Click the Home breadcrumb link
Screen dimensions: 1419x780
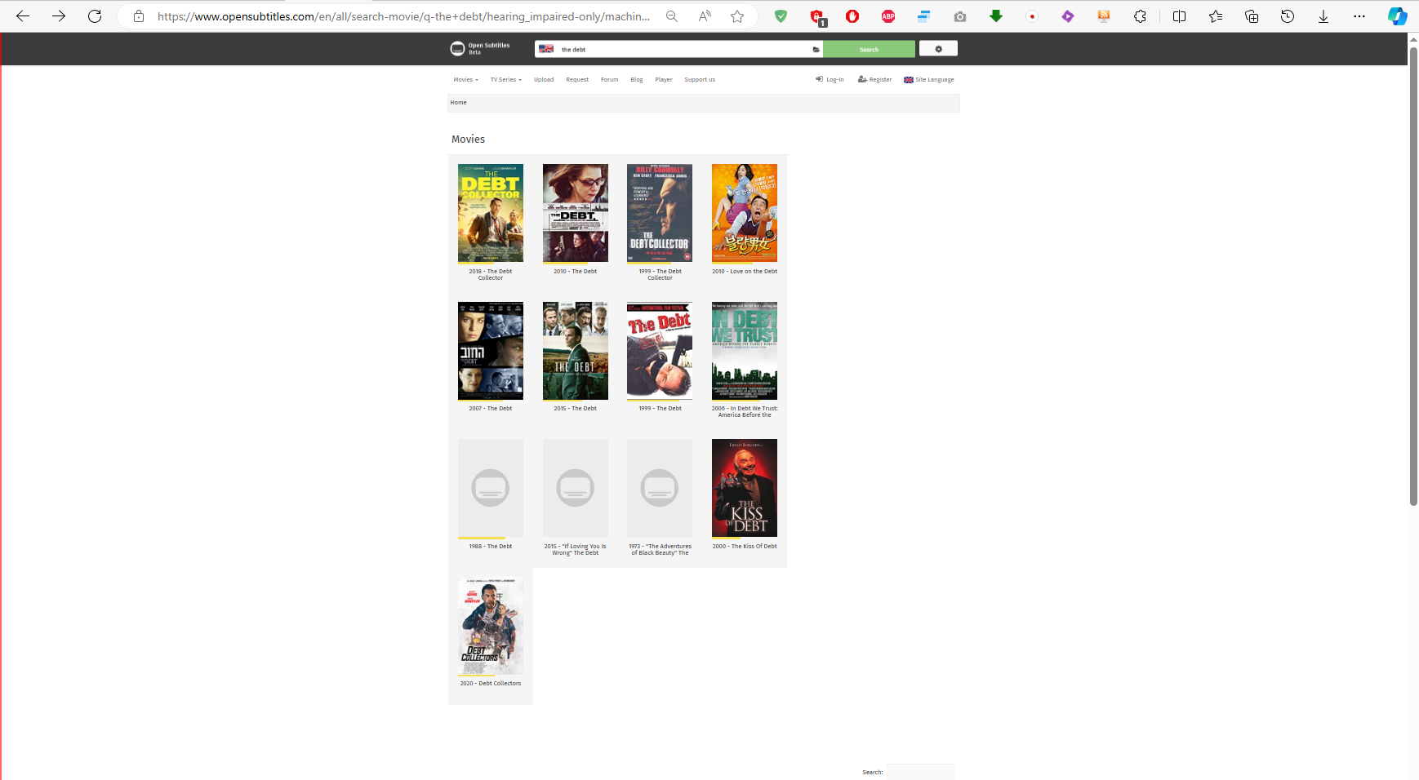[459, 103]
